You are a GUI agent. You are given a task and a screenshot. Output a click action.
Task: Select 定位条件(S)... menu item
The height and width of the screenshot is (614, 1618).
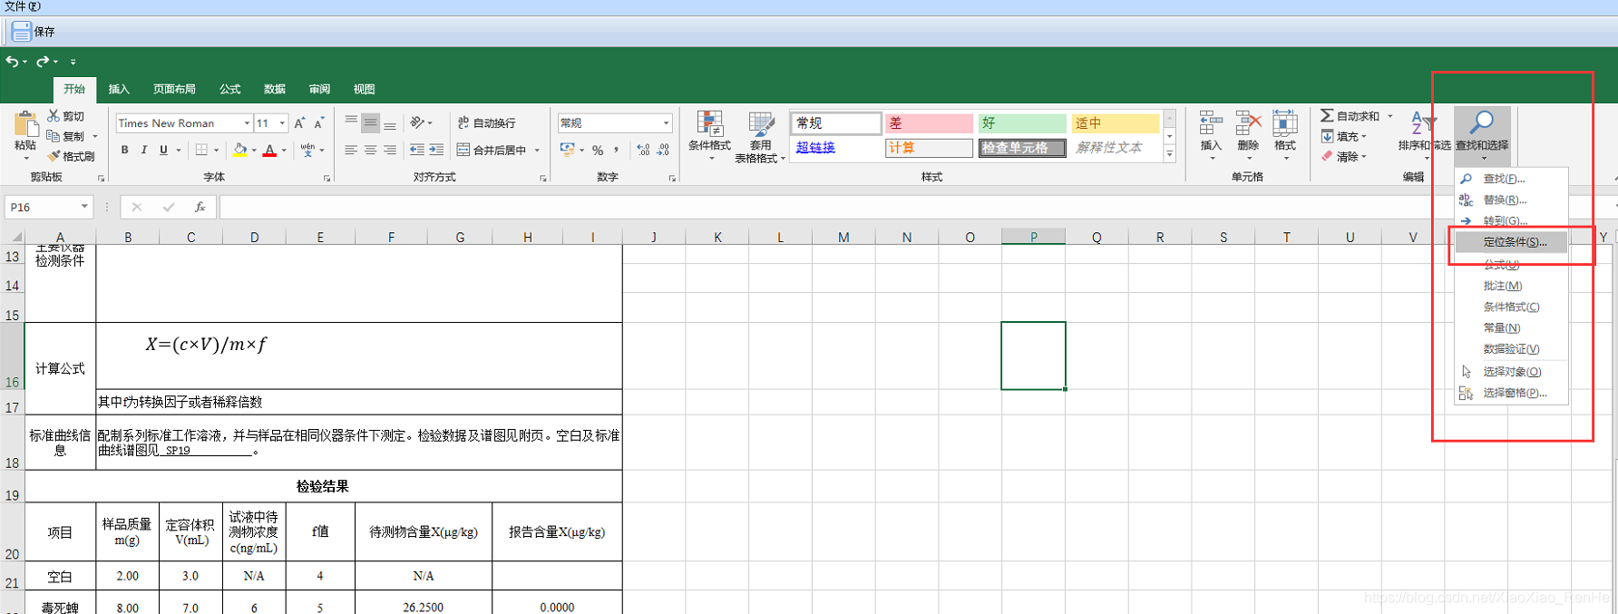click(x=1512, y=242)
